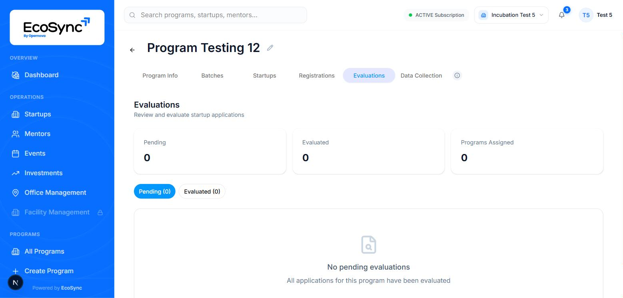Open the Registrations tab
The width and height of the screenshot is (623, 298).
[x=317, y=76]
